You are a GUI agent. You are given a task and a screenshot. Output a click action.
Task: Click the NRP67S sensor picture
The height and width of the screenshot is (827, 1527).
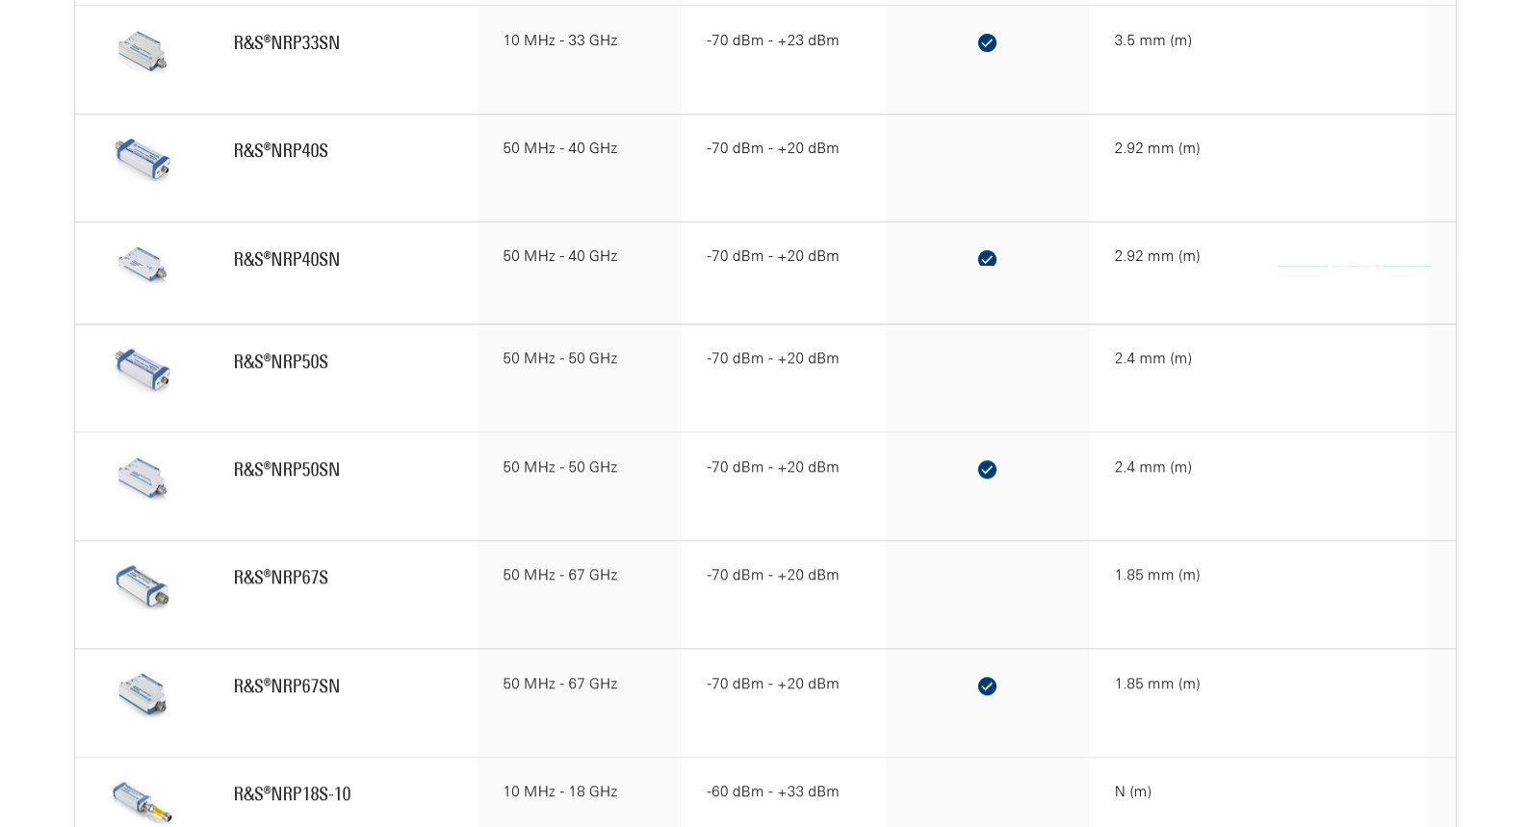coord(142,586)
